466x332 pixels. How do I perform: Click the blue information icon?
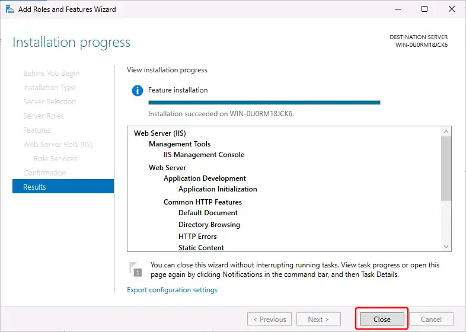(138, 91)
